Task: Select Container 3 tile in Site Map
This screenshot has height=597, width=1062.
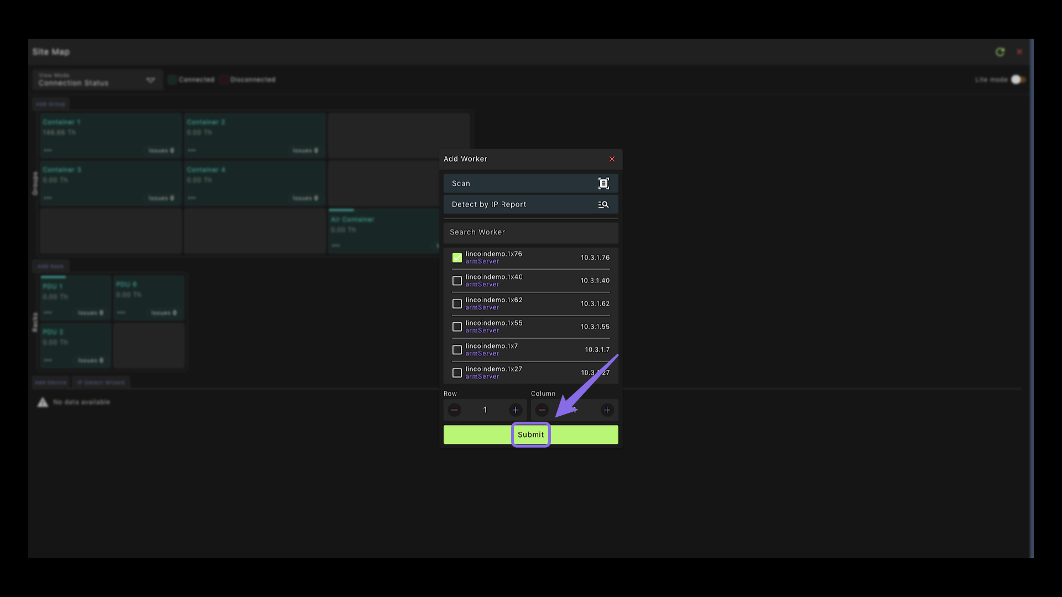Action: coord(111,184)
